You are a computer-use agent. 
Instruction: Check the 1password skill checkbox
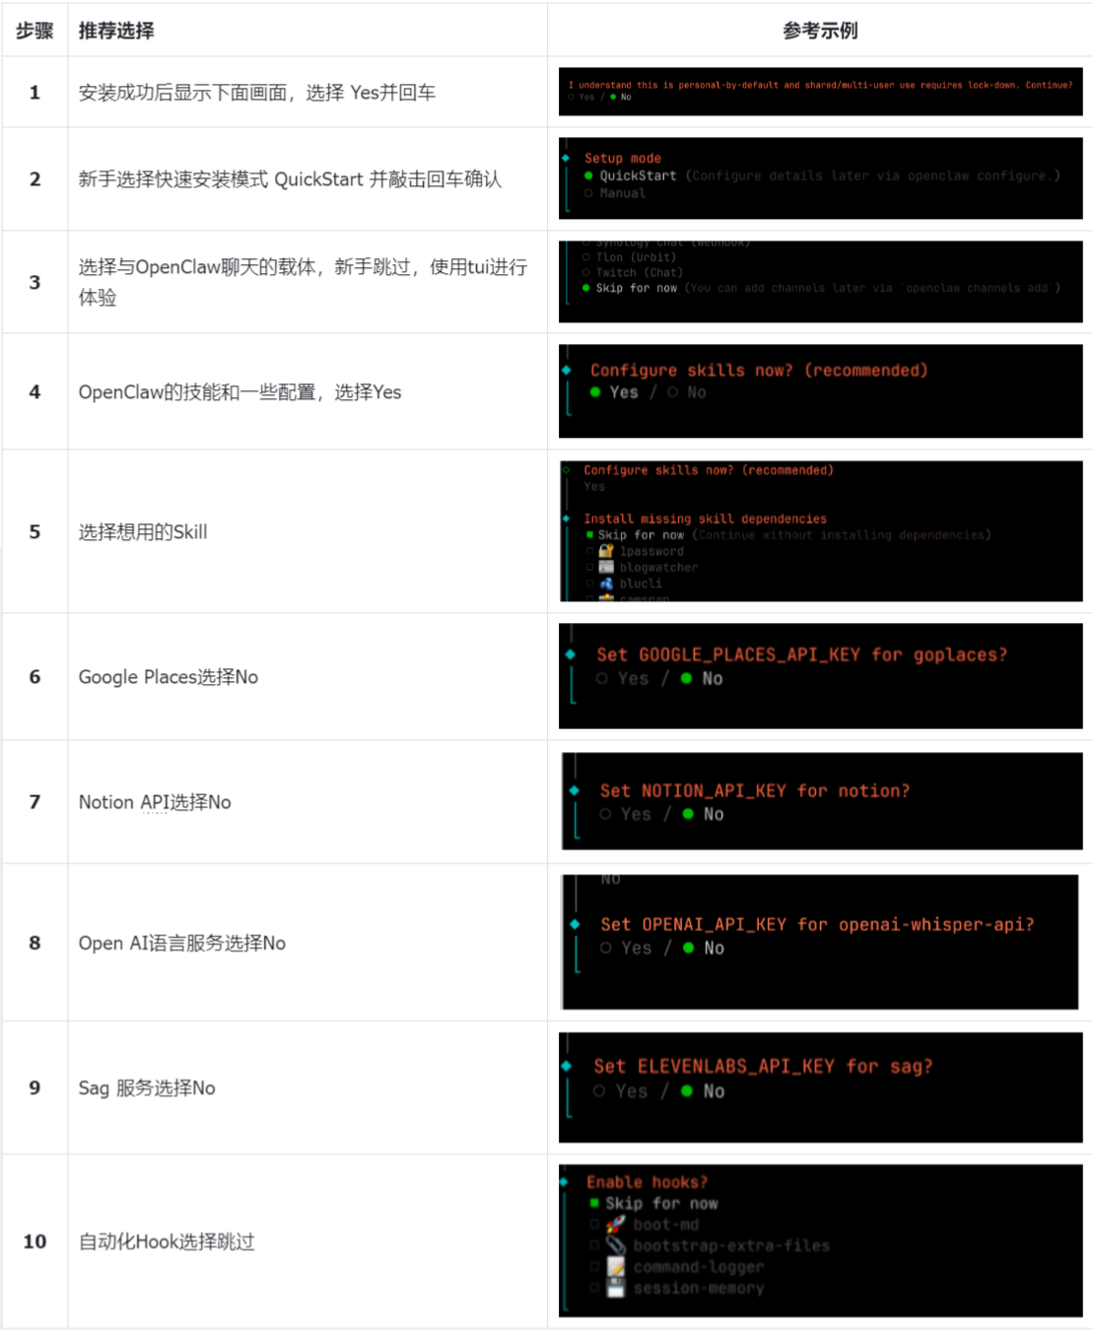pos(590,552)
